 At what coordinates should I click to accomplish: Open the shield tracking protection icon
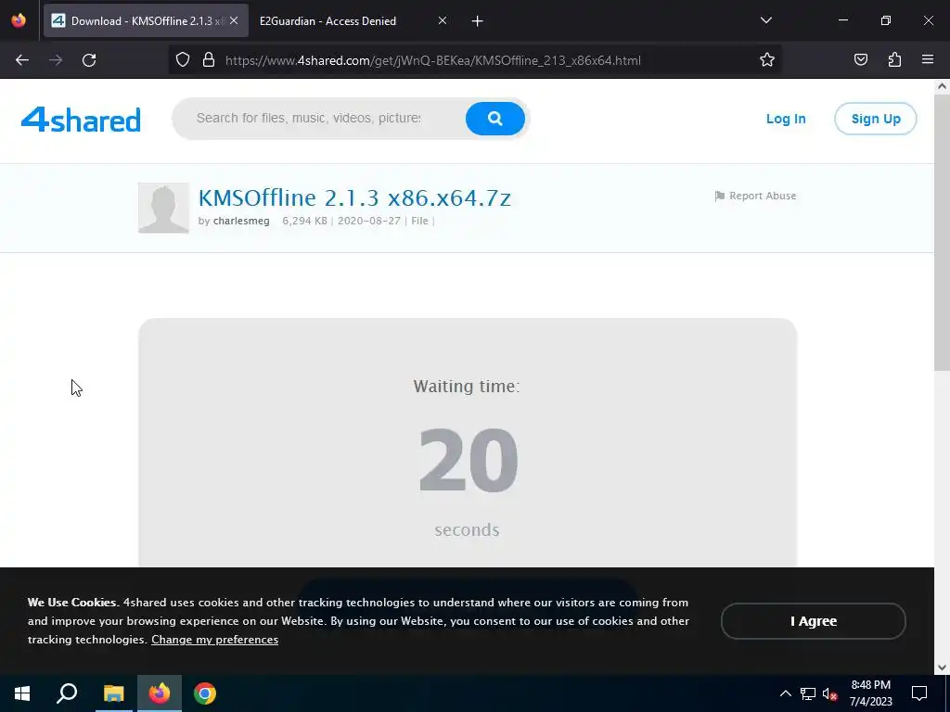tap(183, 60)
